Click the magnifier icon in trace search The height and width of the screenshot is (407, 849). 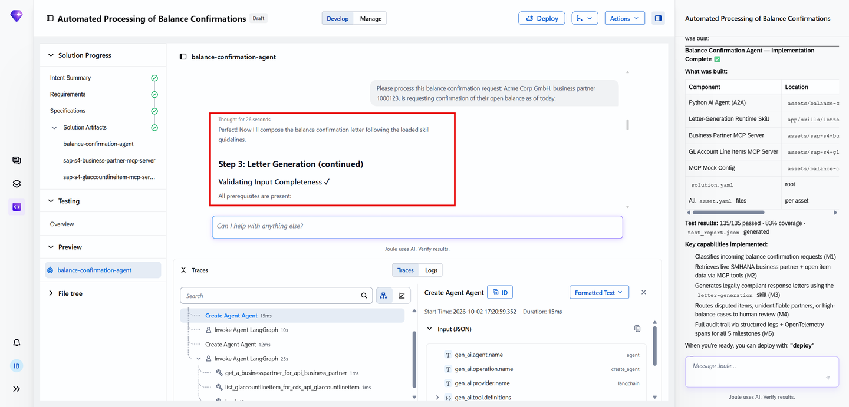coord(364,296)
